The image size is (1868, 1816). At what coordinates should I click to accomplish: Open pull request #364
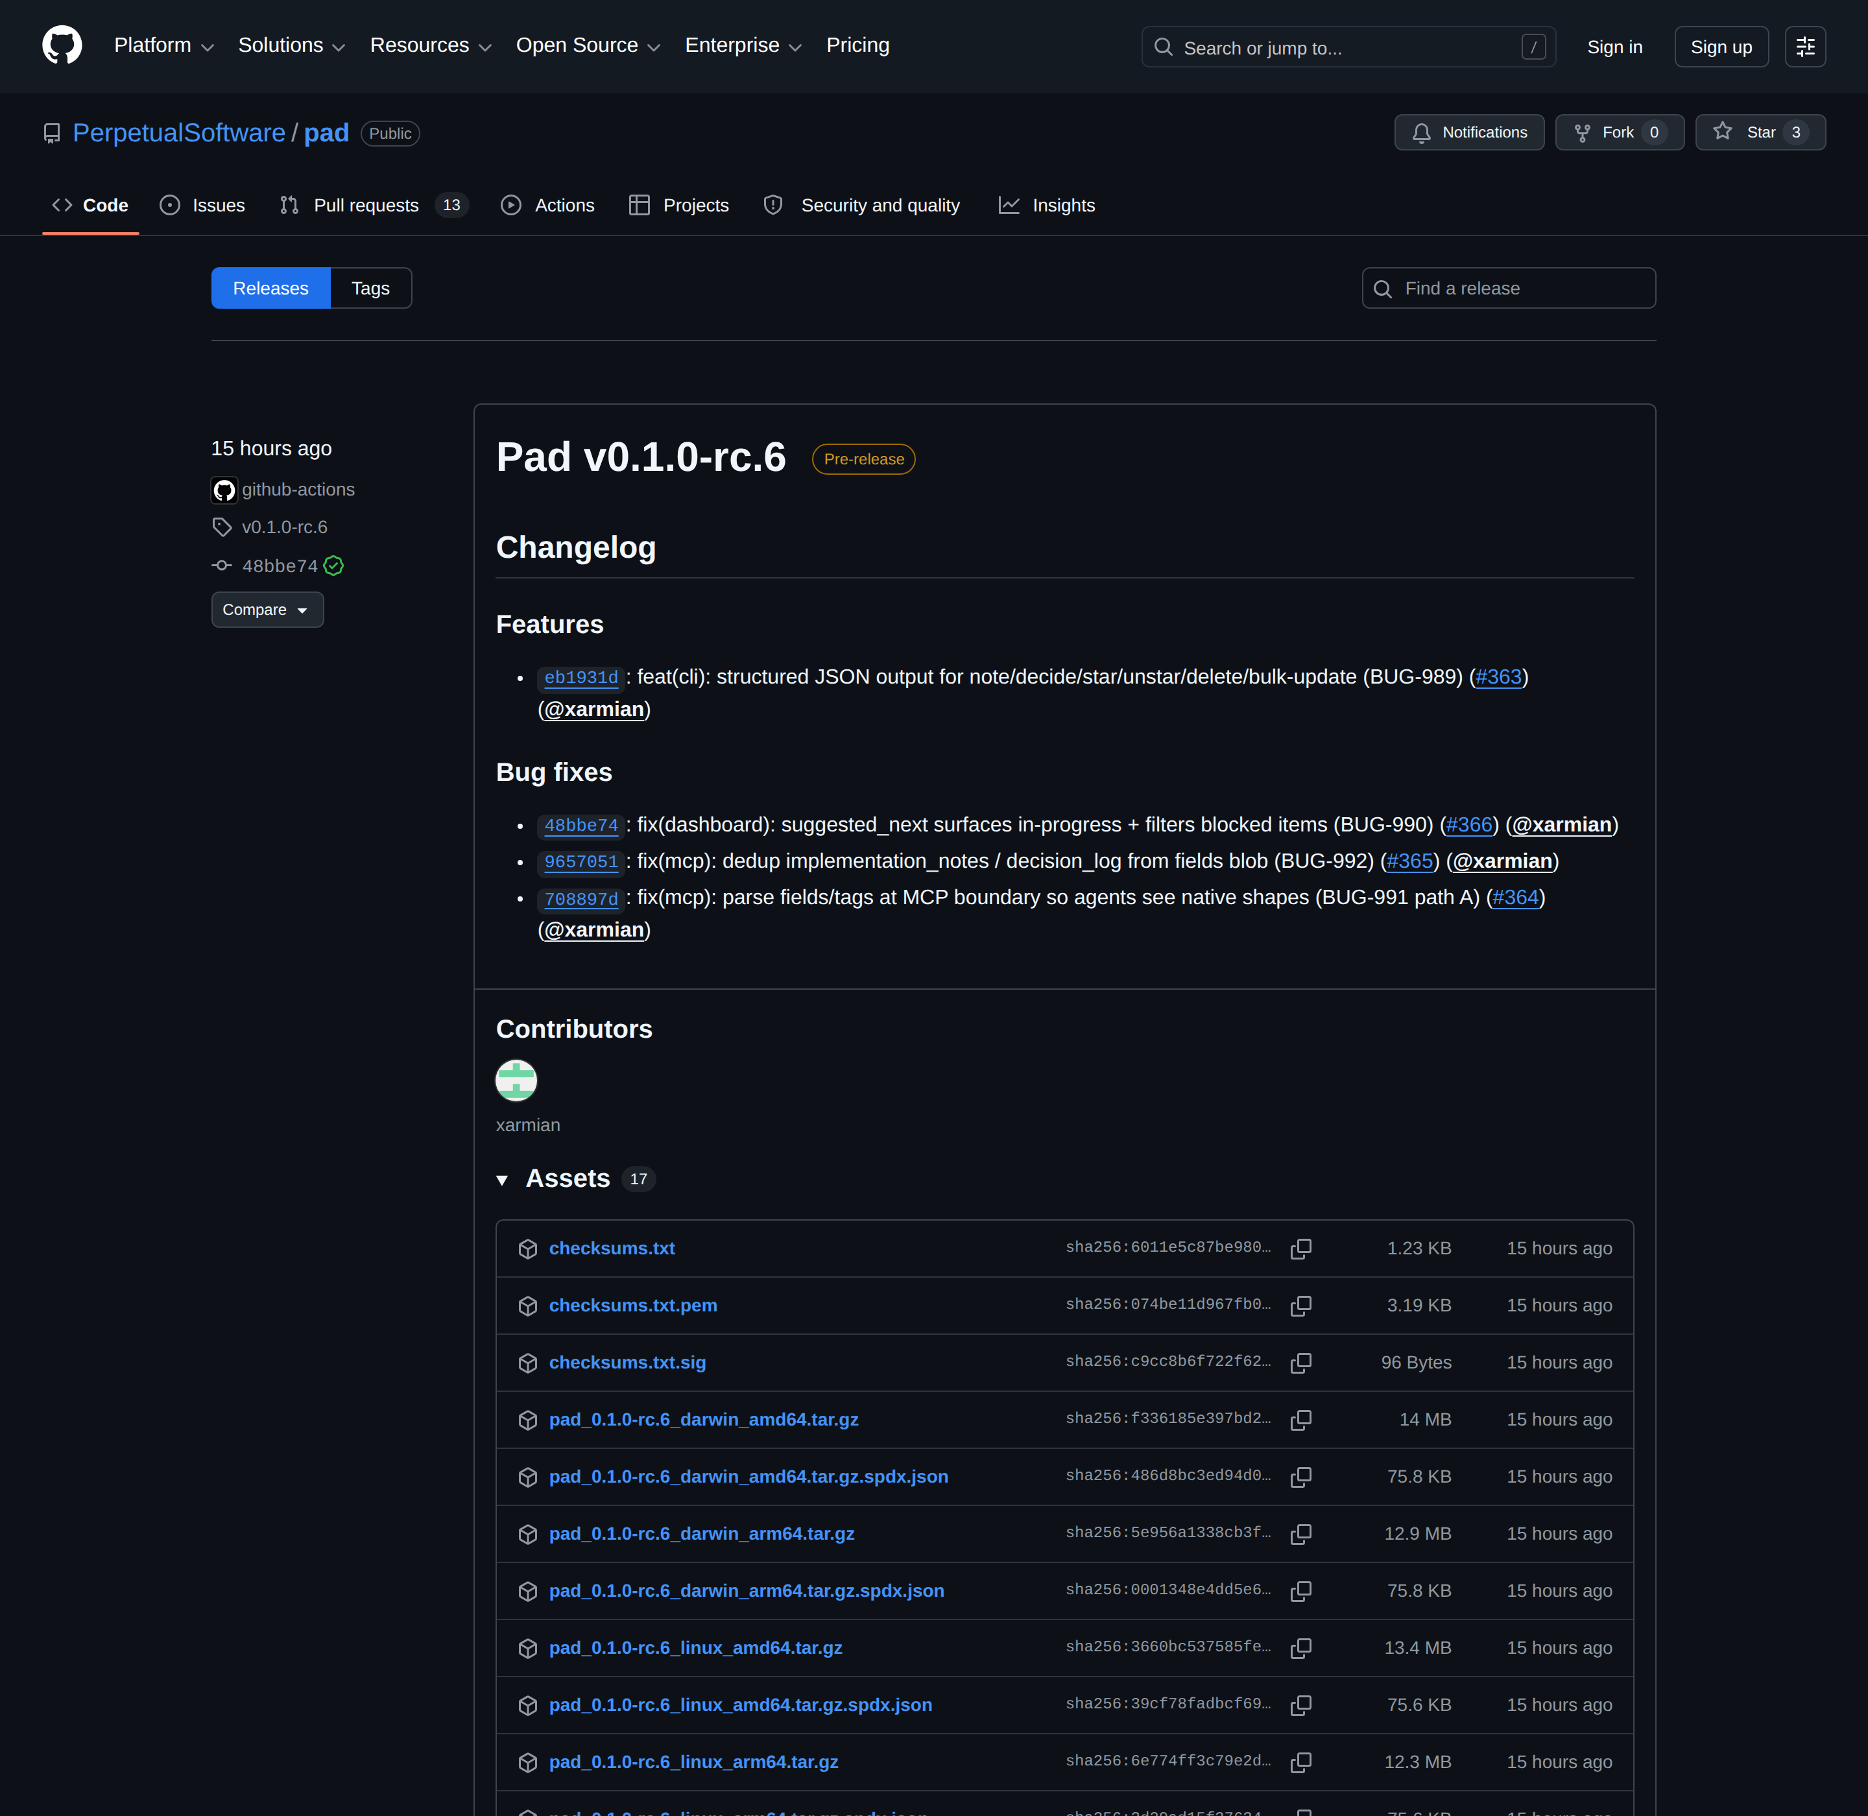pyautogui.click(x=1515, y=896)
